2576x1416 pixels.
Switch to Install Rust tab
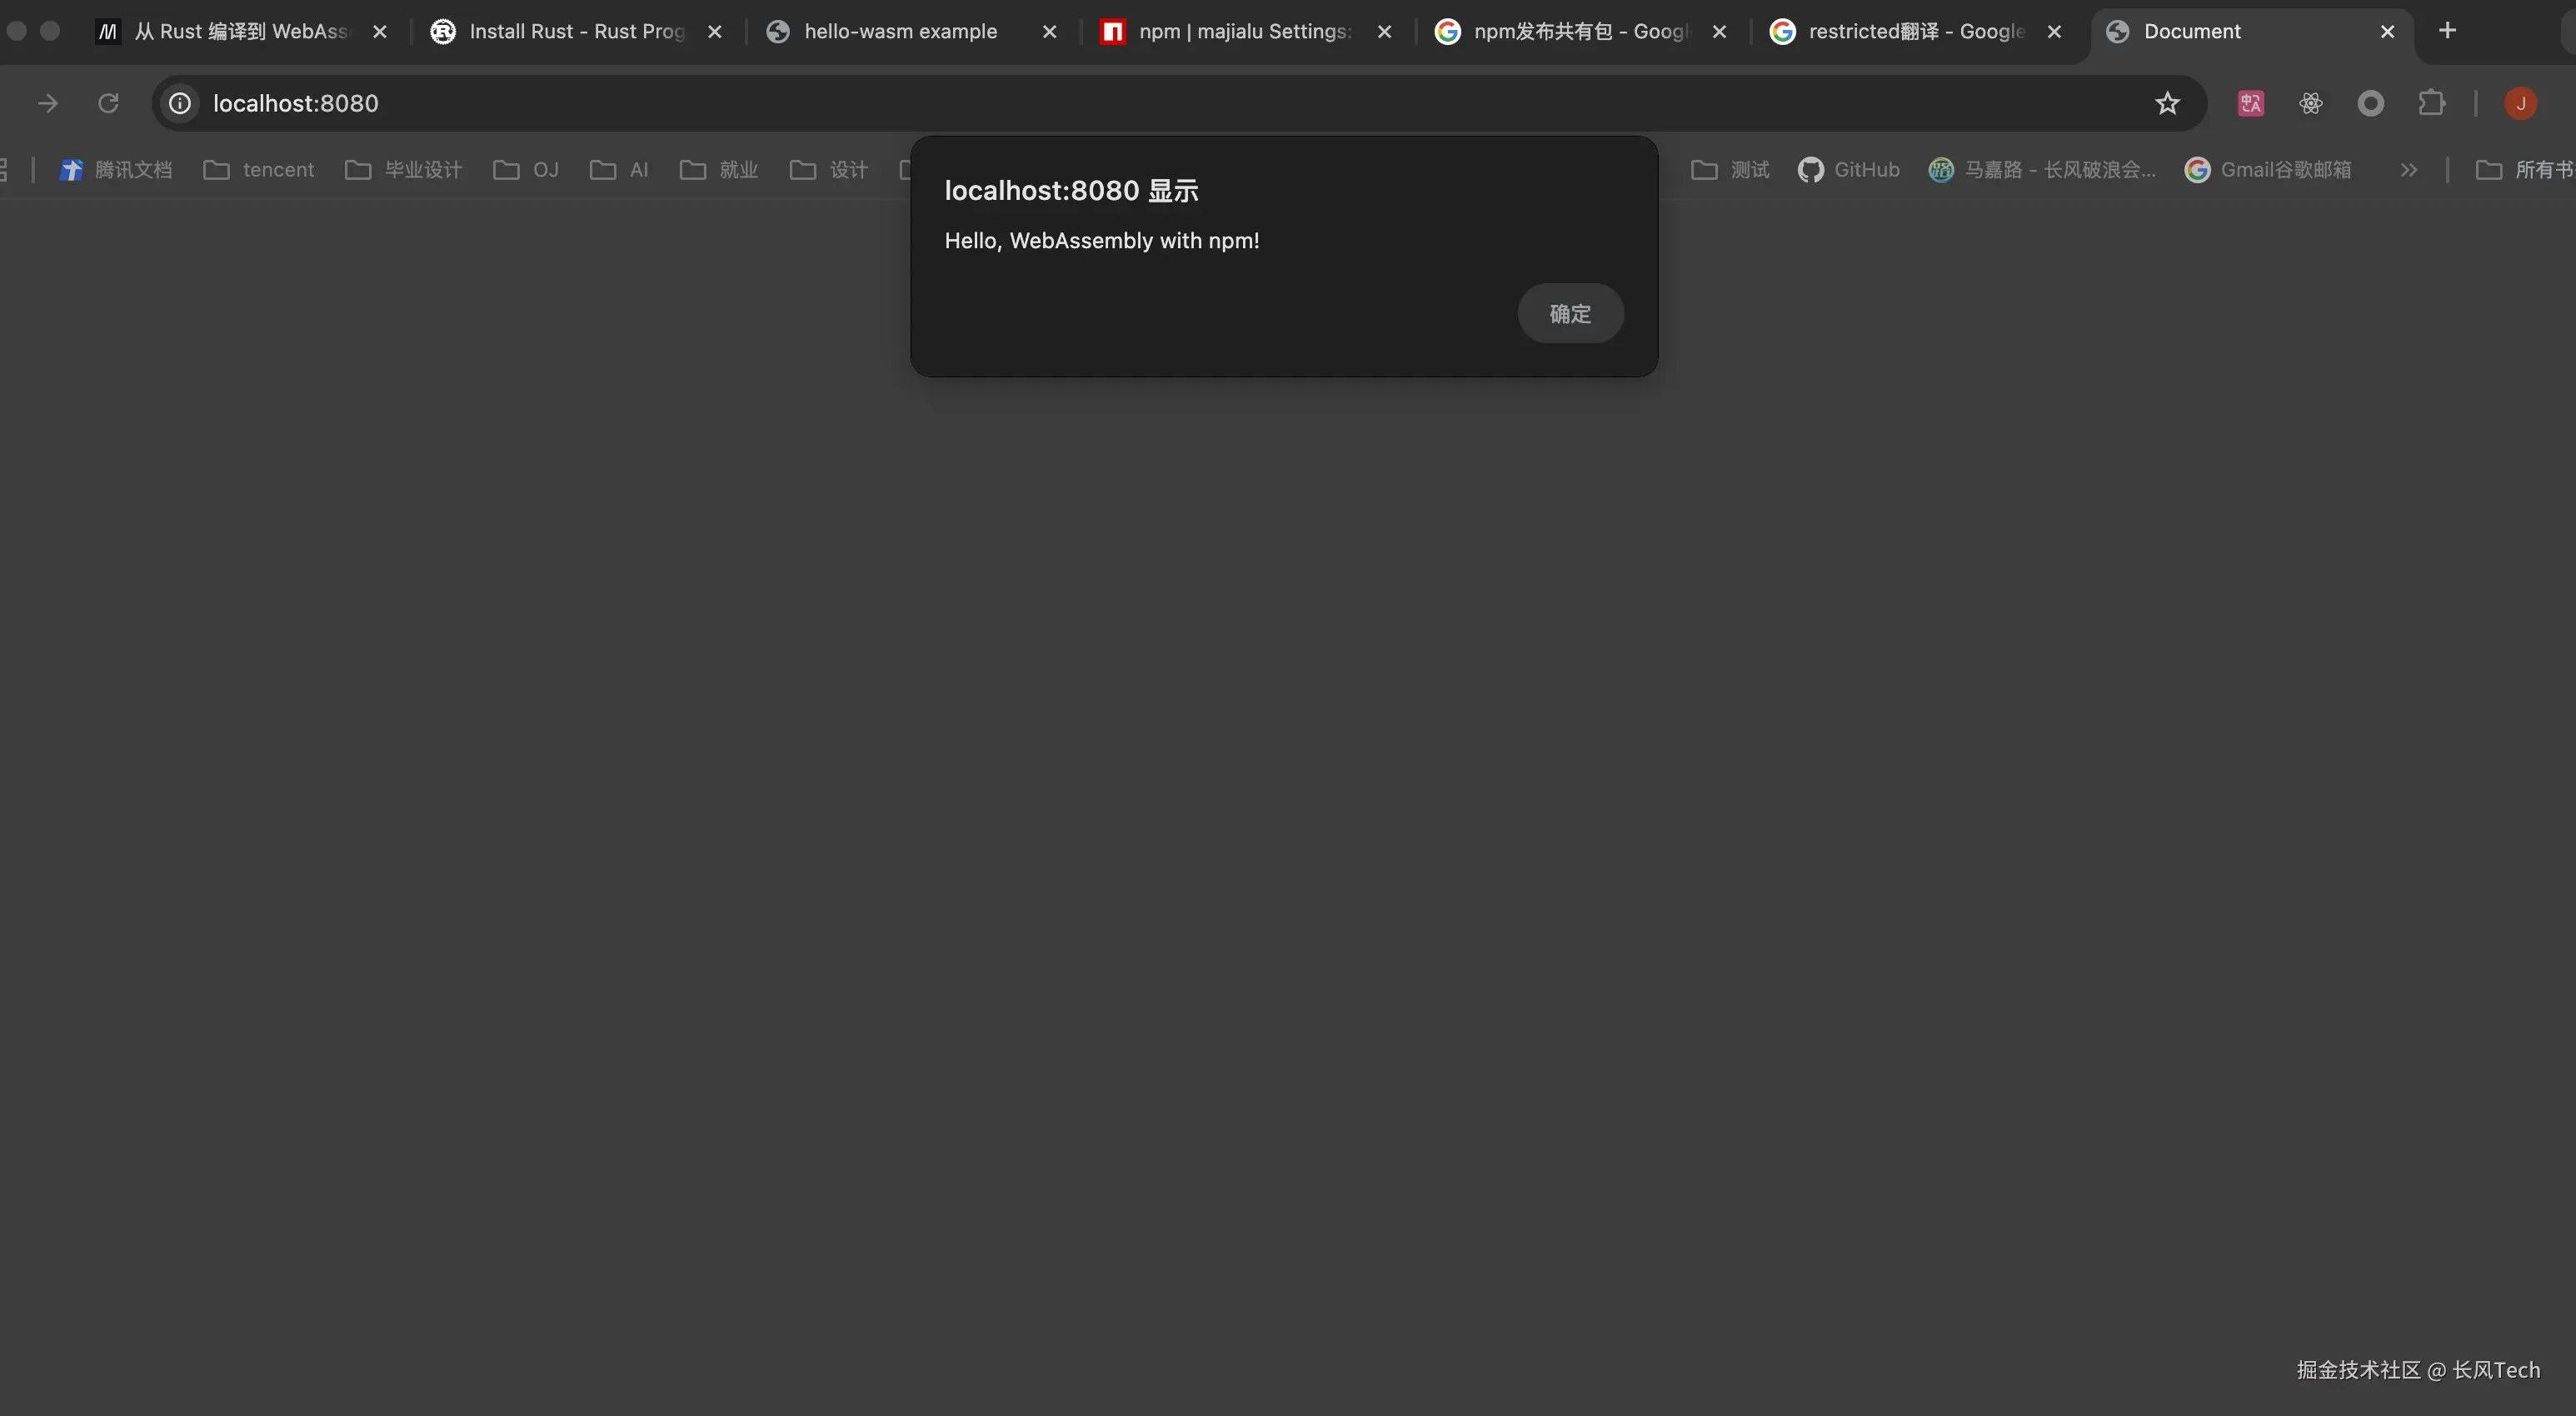point(575,31)
